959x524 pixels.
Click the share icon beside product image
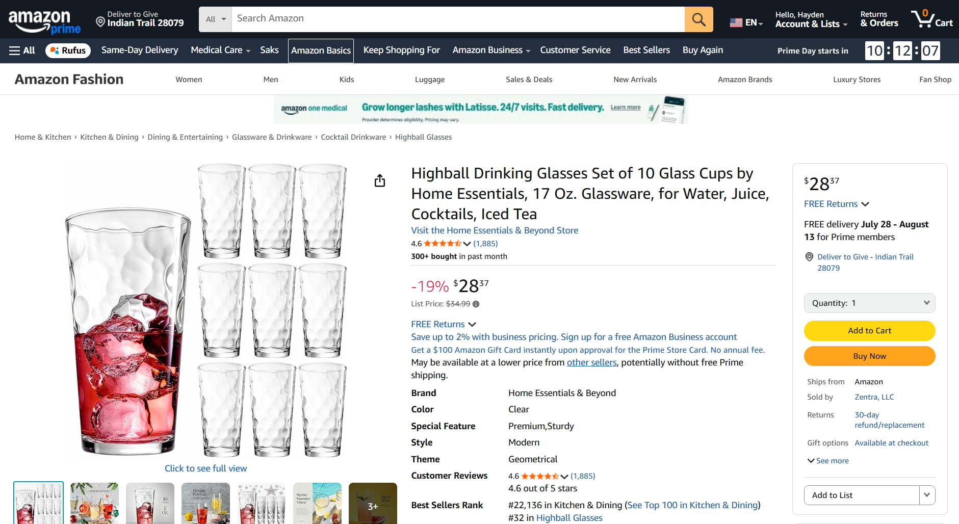point(380,181)
